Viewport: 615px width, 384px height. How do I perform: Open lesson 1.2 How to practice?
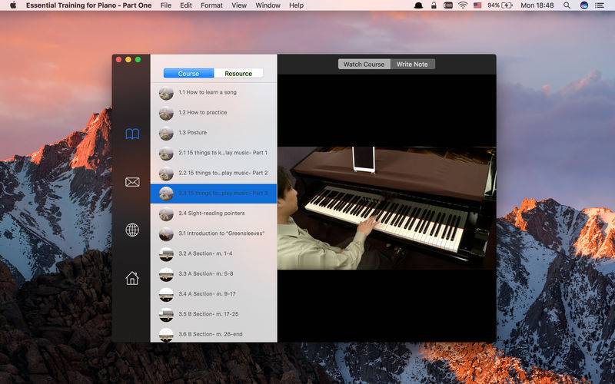click(214, 112)
